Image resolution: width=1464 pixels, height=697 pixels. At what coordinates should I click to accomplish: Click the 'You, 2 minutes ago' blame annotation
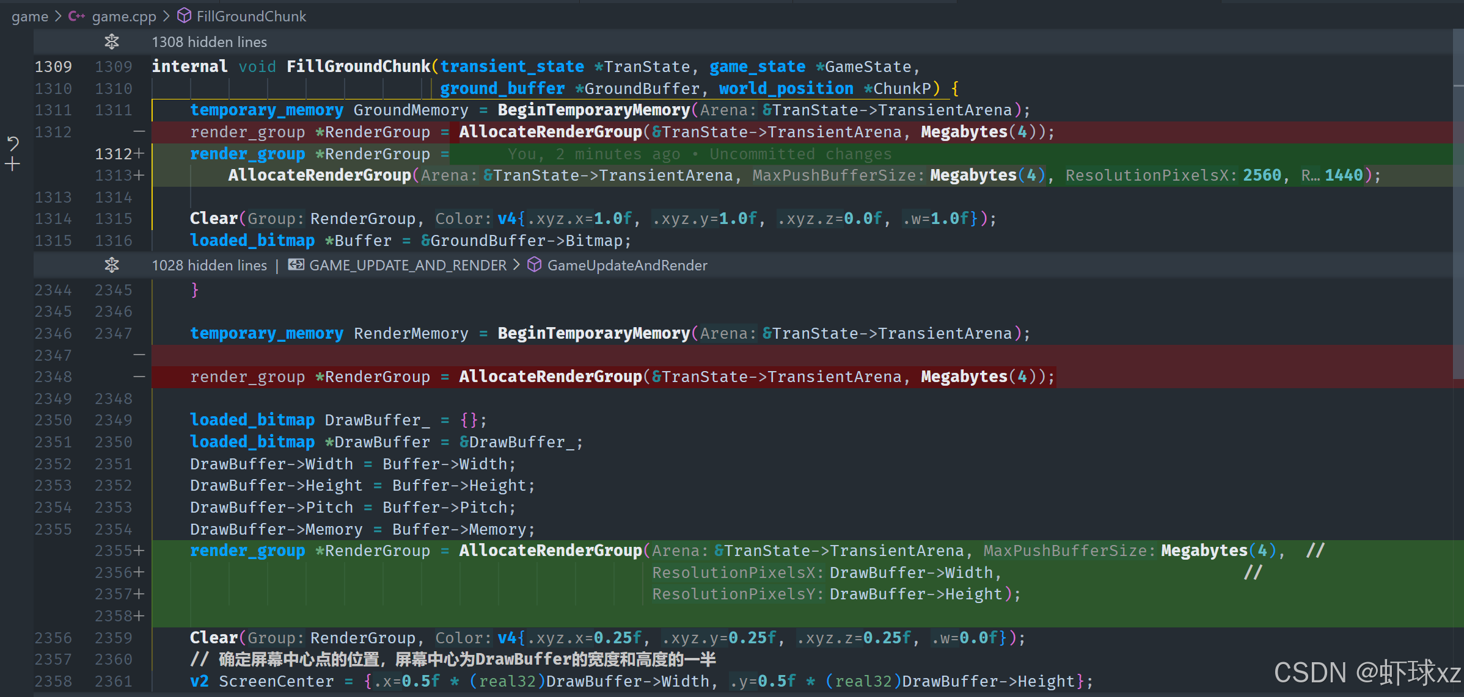[x=700, y=154]
